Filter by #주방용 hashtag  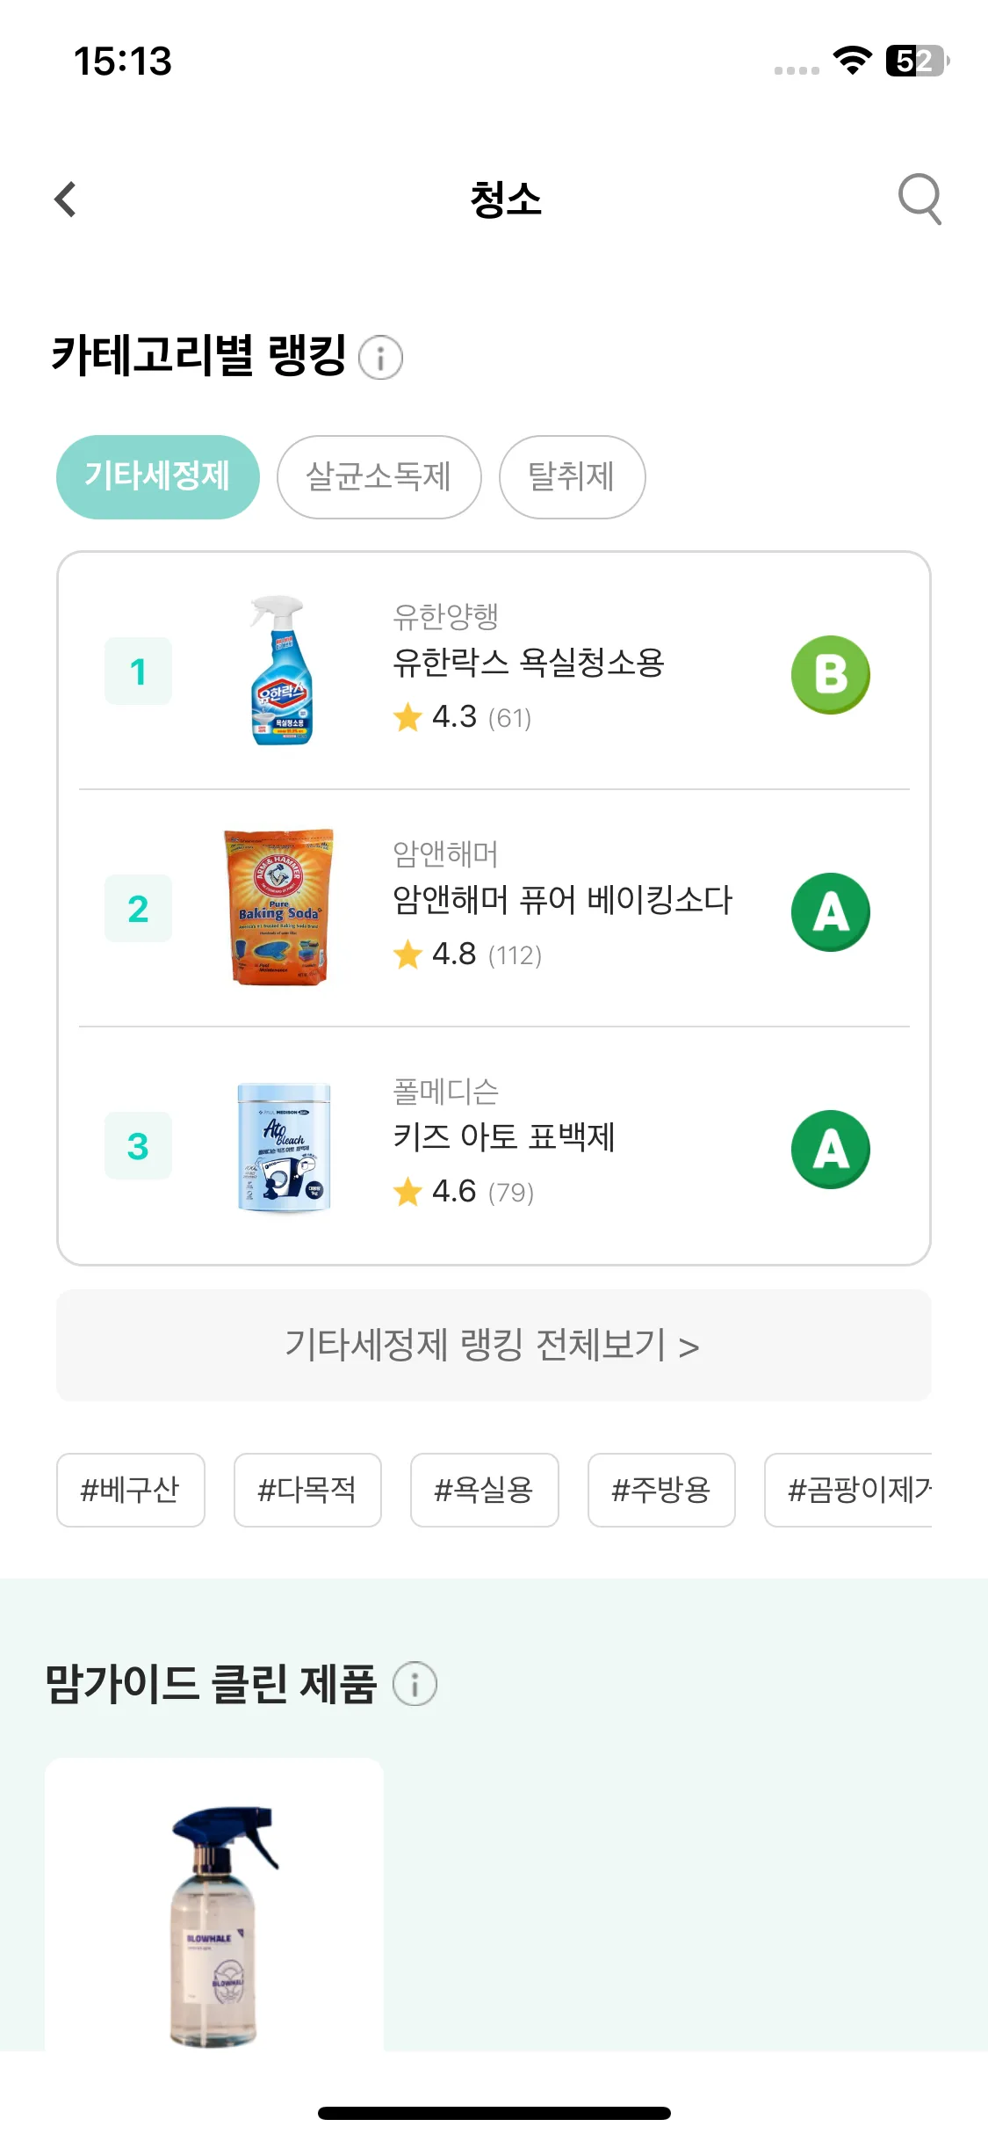(x=661, y=1490)
